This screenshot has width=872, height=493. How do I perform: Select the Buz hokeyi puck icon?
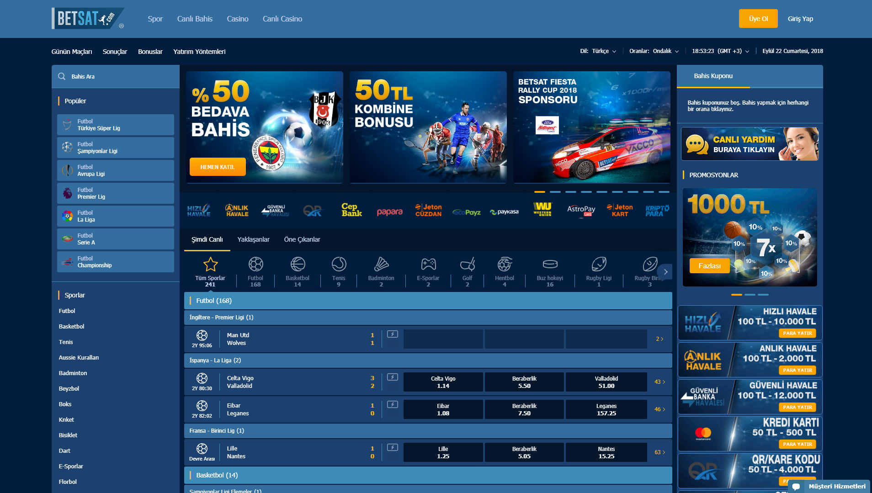coord(550,265)
